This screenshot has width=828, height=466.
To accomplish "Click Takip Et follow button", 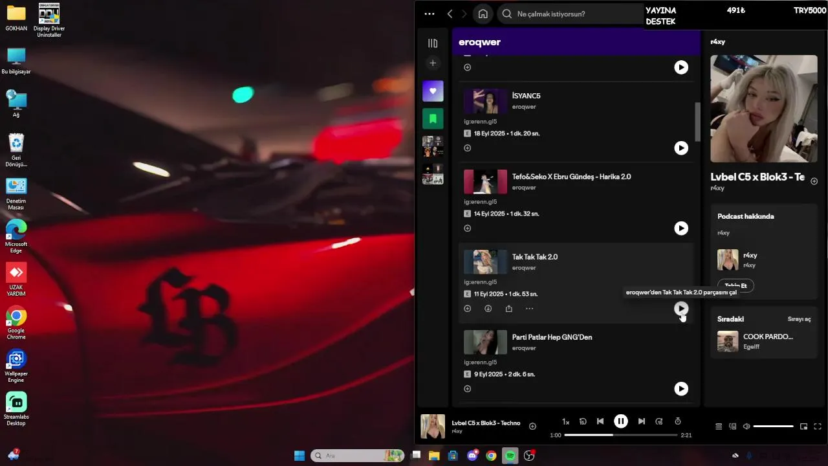I will [735, 285].
